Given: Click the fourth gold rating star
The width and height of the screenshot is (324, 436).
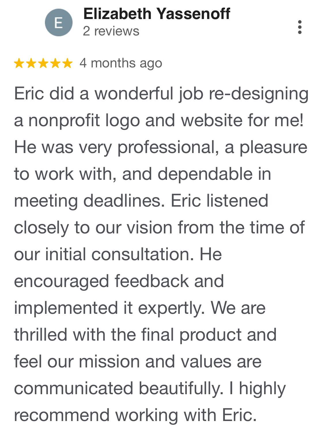Looking at the screenshot, I should click(x=55, y=63).
